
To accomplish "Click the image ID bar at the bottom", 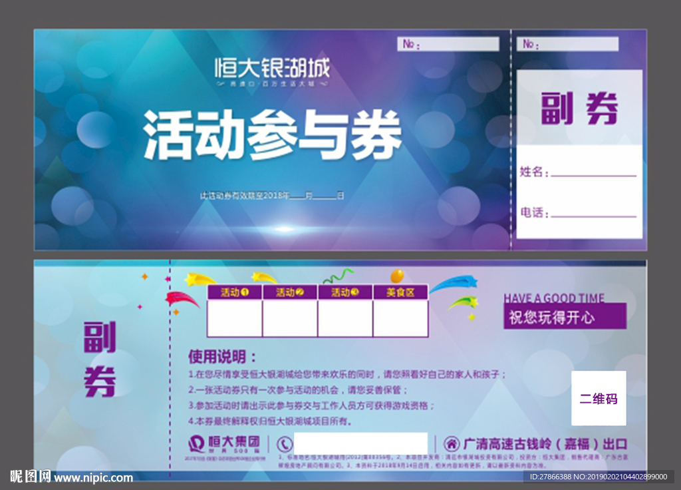I will tap(599, 477).
